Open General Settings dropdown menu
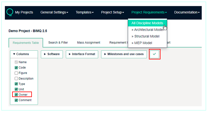This screenshot has height=113, width=208. tap(54, 12)
